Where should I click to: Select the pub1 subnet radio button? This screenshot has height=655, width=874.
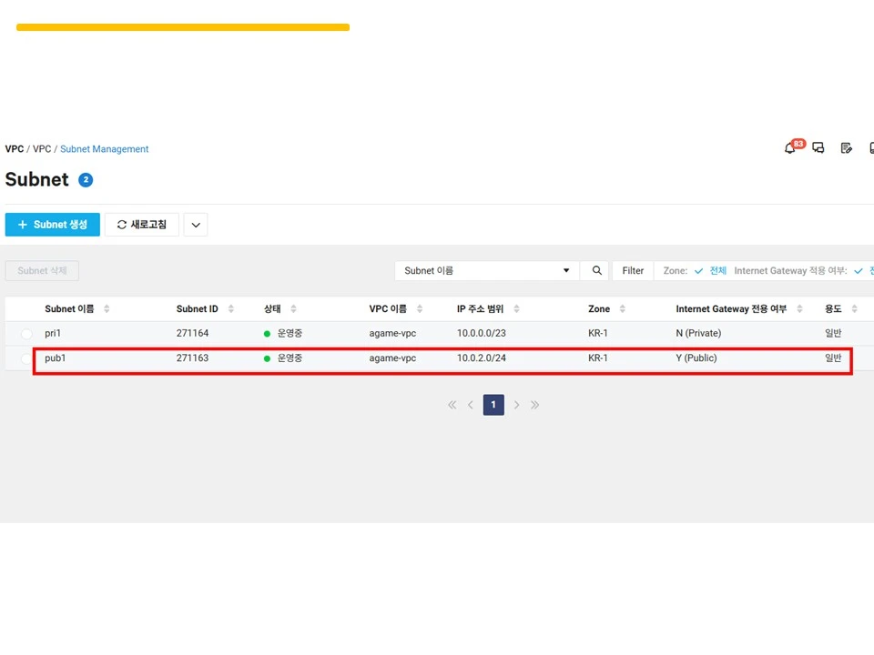point(26,358)
